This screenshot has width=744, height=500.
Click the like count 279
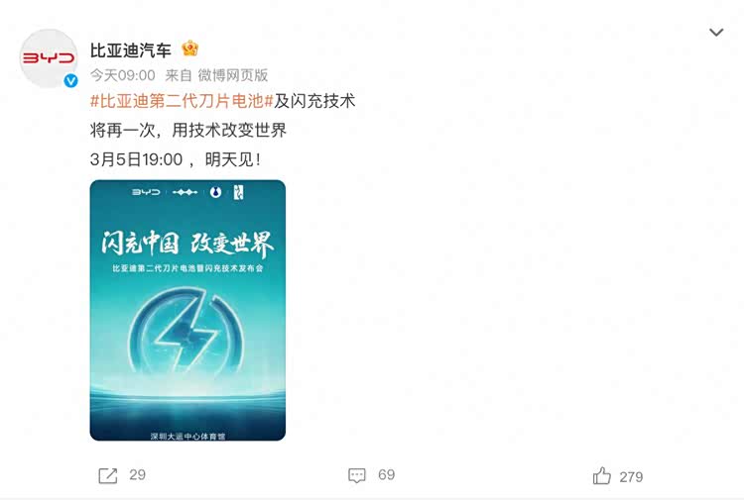(631, 477)
